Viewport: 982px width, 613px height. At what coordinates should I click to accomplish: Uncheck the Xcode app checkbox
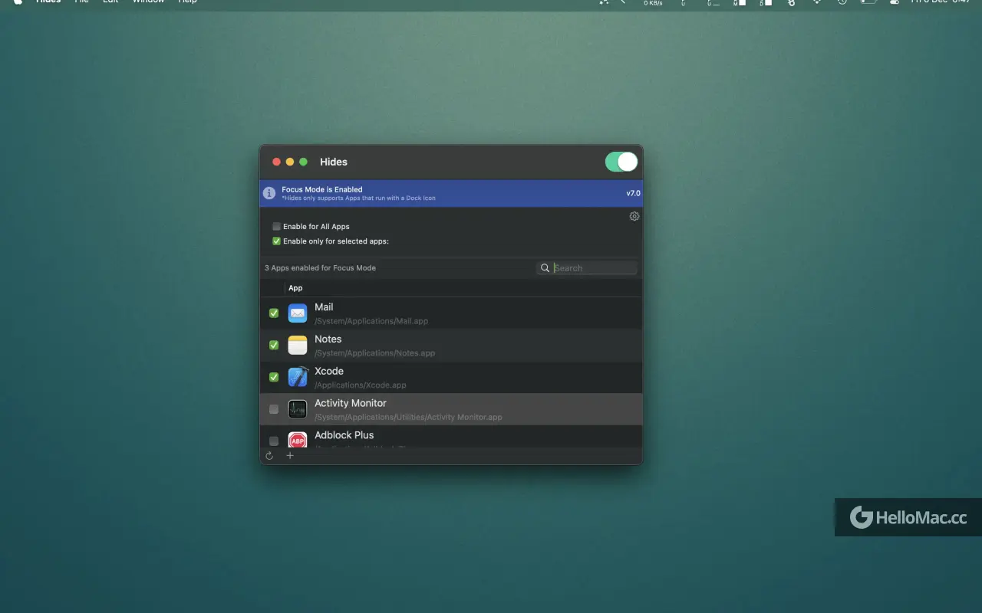click(x=274, y=377)
